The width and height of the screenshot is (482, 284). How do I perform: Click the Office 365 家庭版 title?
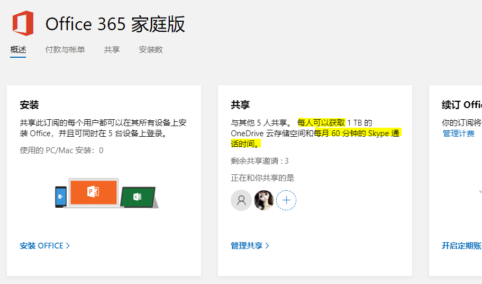tap(115, 24)
